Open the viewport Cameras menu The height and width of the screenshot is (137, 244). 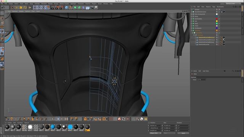pos(15,11)
